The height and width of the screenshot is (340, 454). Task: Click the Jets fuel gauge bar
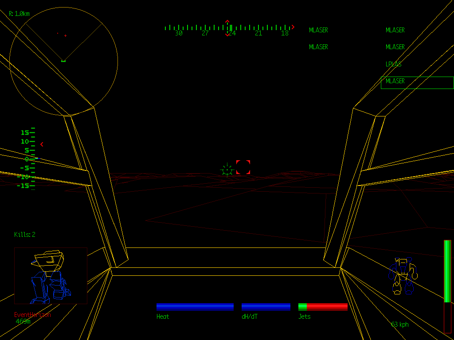tap(322, 307)
